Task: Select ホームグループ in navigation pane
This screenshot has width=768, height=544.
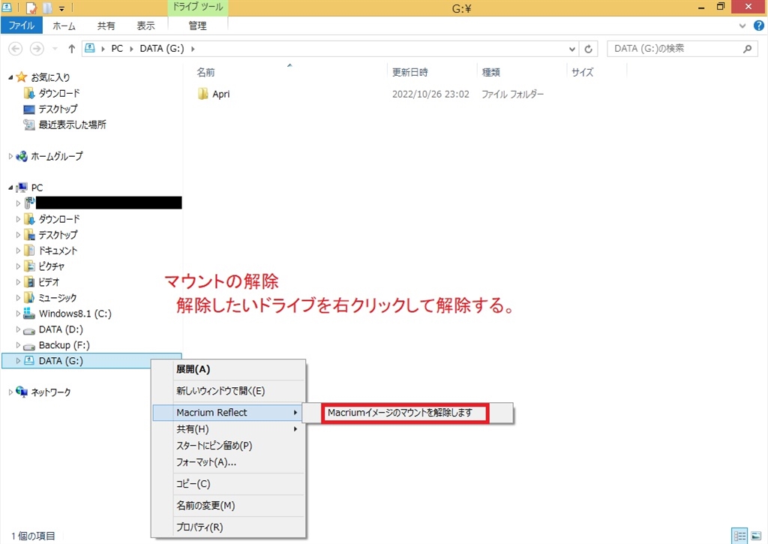Action: (x=57, y=156)
